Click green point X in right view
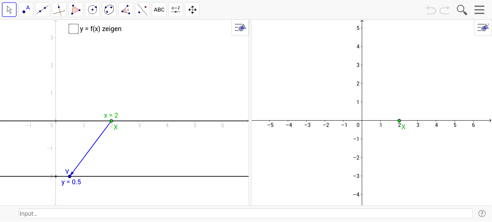 [399, 121]
